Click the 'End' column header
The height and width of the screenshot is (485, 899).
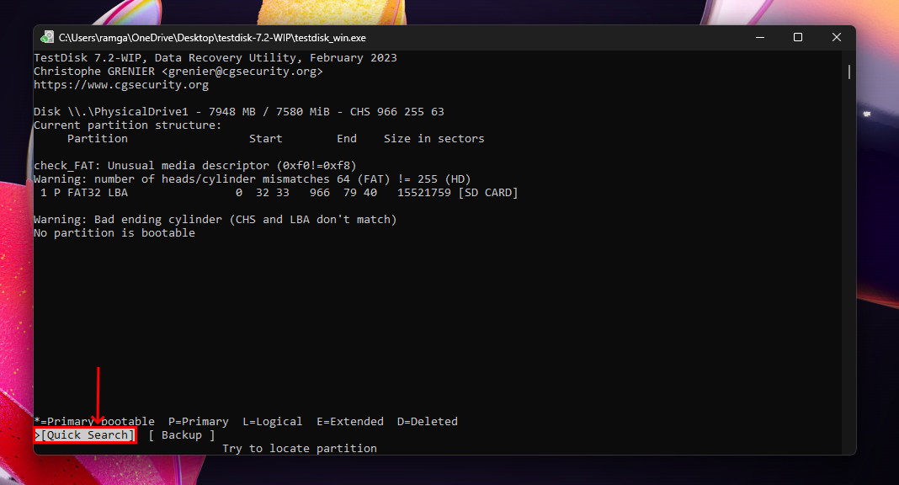tap(347, 139)
